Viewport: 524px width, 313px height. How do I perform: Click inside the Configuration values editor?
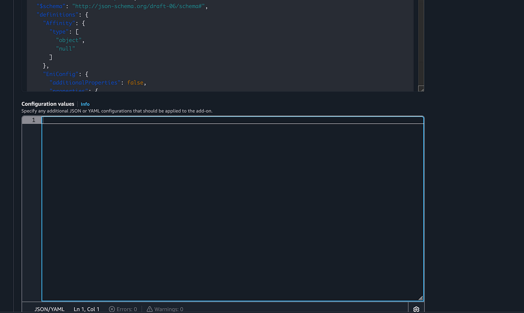(233, 209)
